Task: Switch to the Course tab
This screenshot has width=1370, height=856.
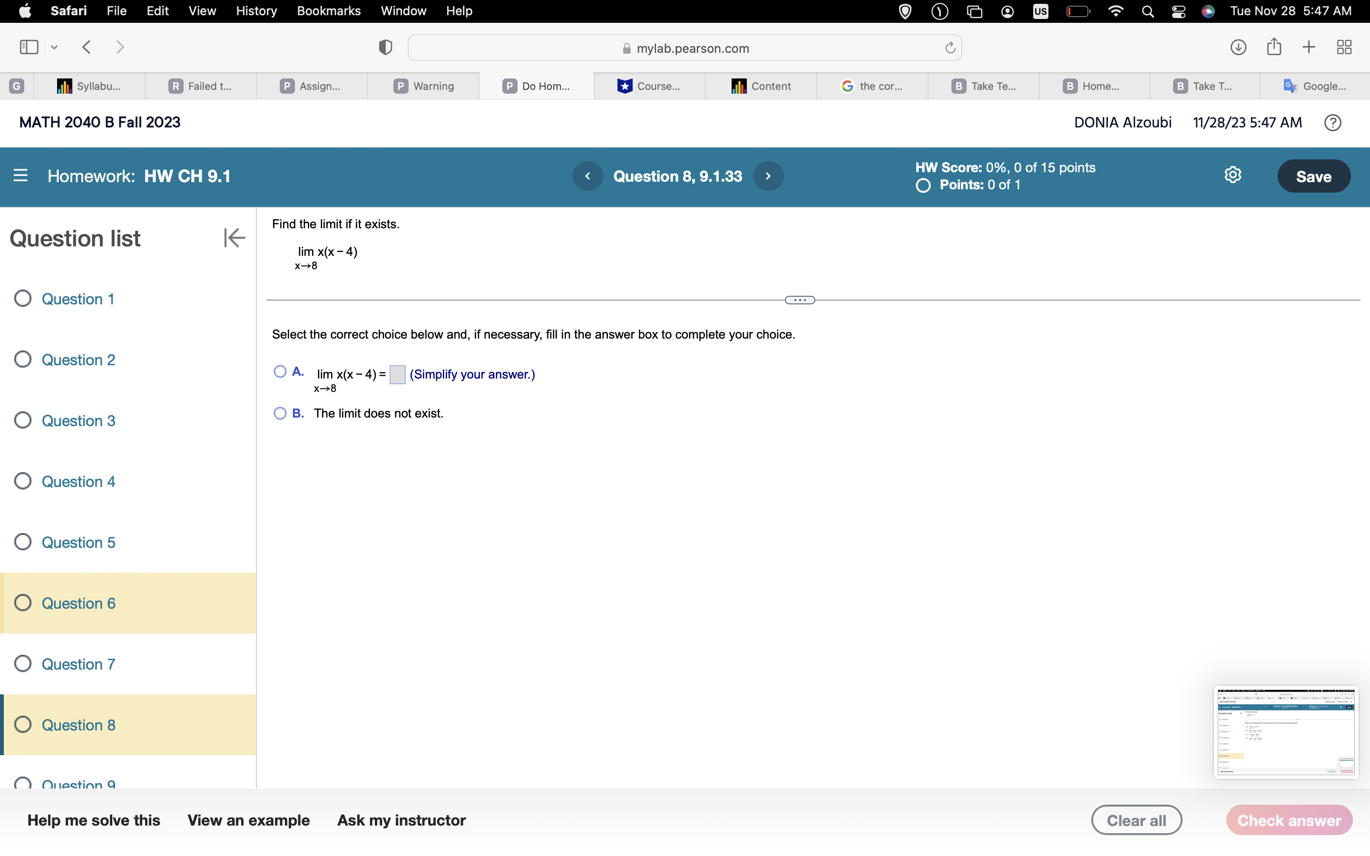Action: (x=649, y=86)
